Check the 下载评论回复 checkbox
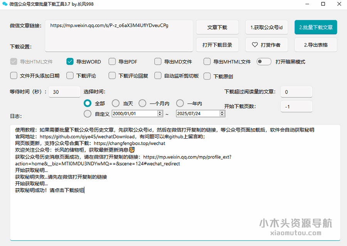Screen dimensions: 347x246 coord(112,75)
